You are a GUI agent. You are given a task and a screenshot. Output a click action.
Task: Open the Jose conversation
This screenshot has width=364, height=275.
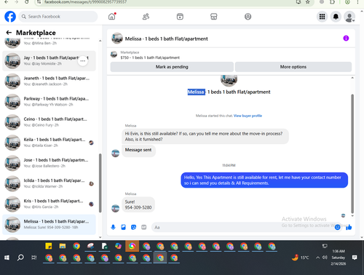[49, 163]
